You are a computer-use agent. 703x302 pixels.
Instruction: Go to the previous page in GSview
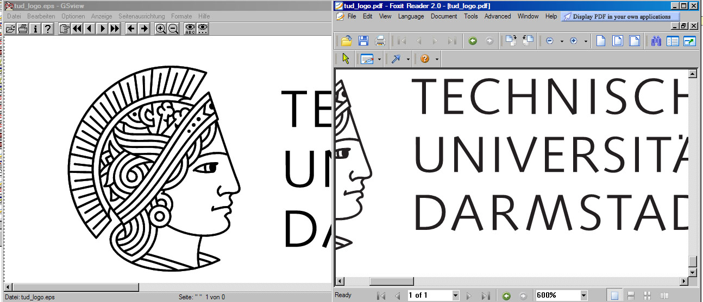point(90,29)
